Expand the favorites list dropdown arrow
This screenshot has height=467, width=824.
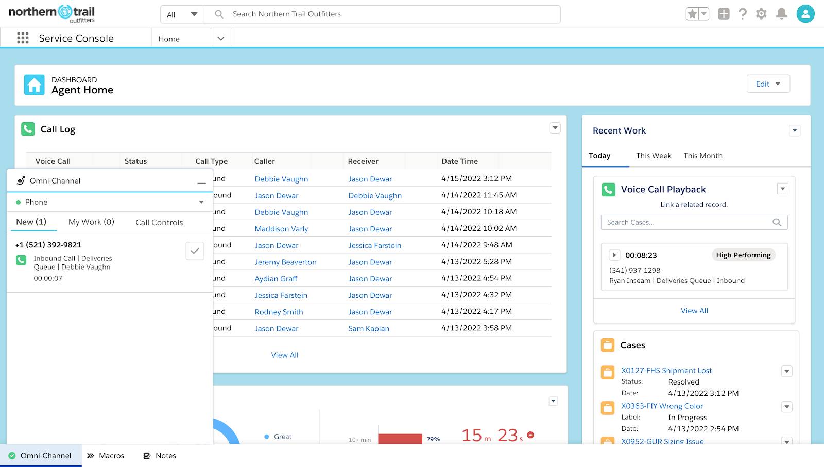coord(704,14)
